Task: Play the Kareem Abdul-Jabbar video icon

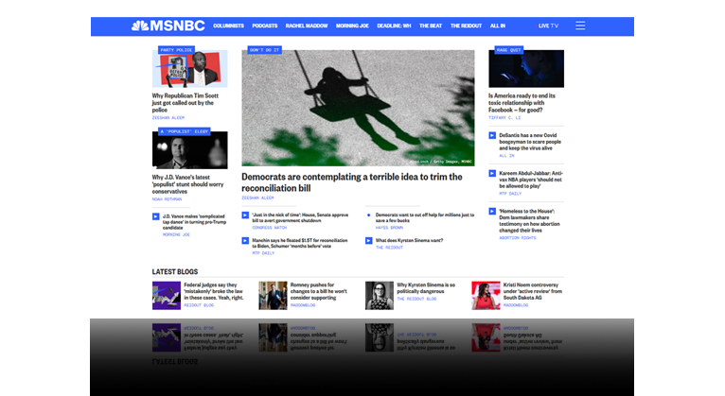Action: pyautogui.click(x=492, y=174)
